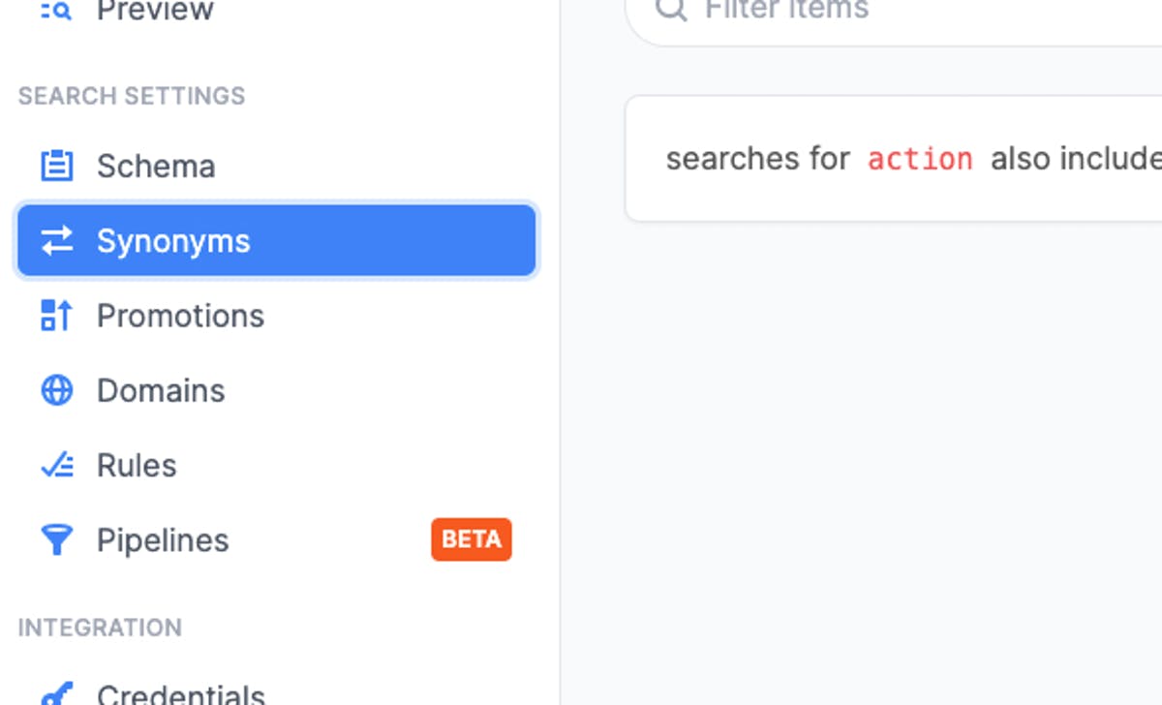
Task: Go to Promotions settings
Action: click(276, 316)
